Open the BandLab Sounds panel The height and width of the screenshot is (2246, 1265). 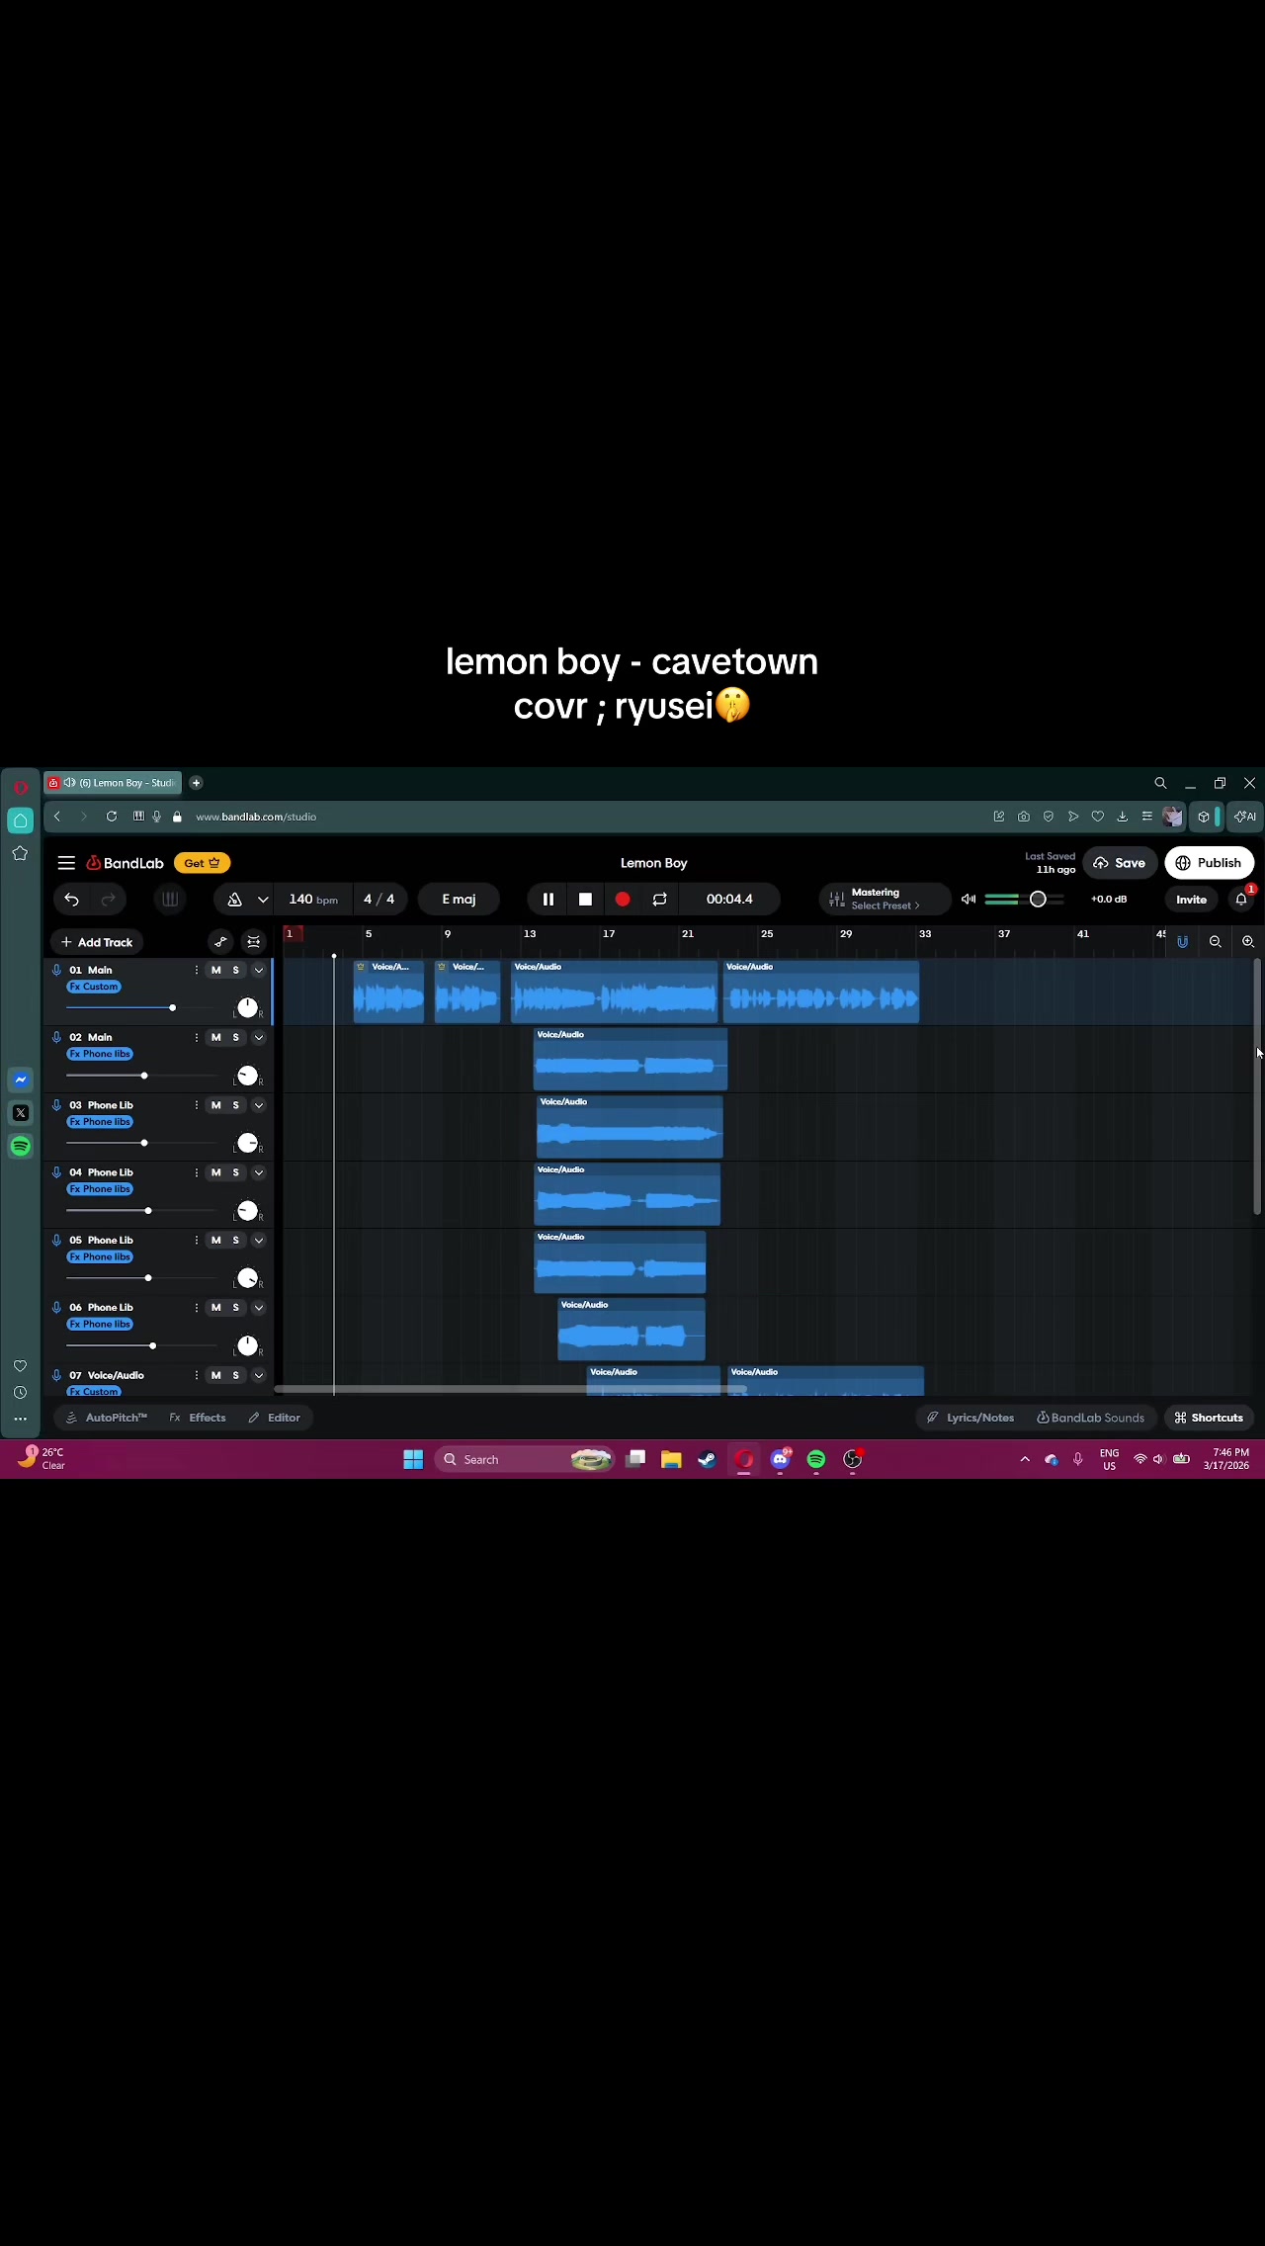click(1090, 1418)
